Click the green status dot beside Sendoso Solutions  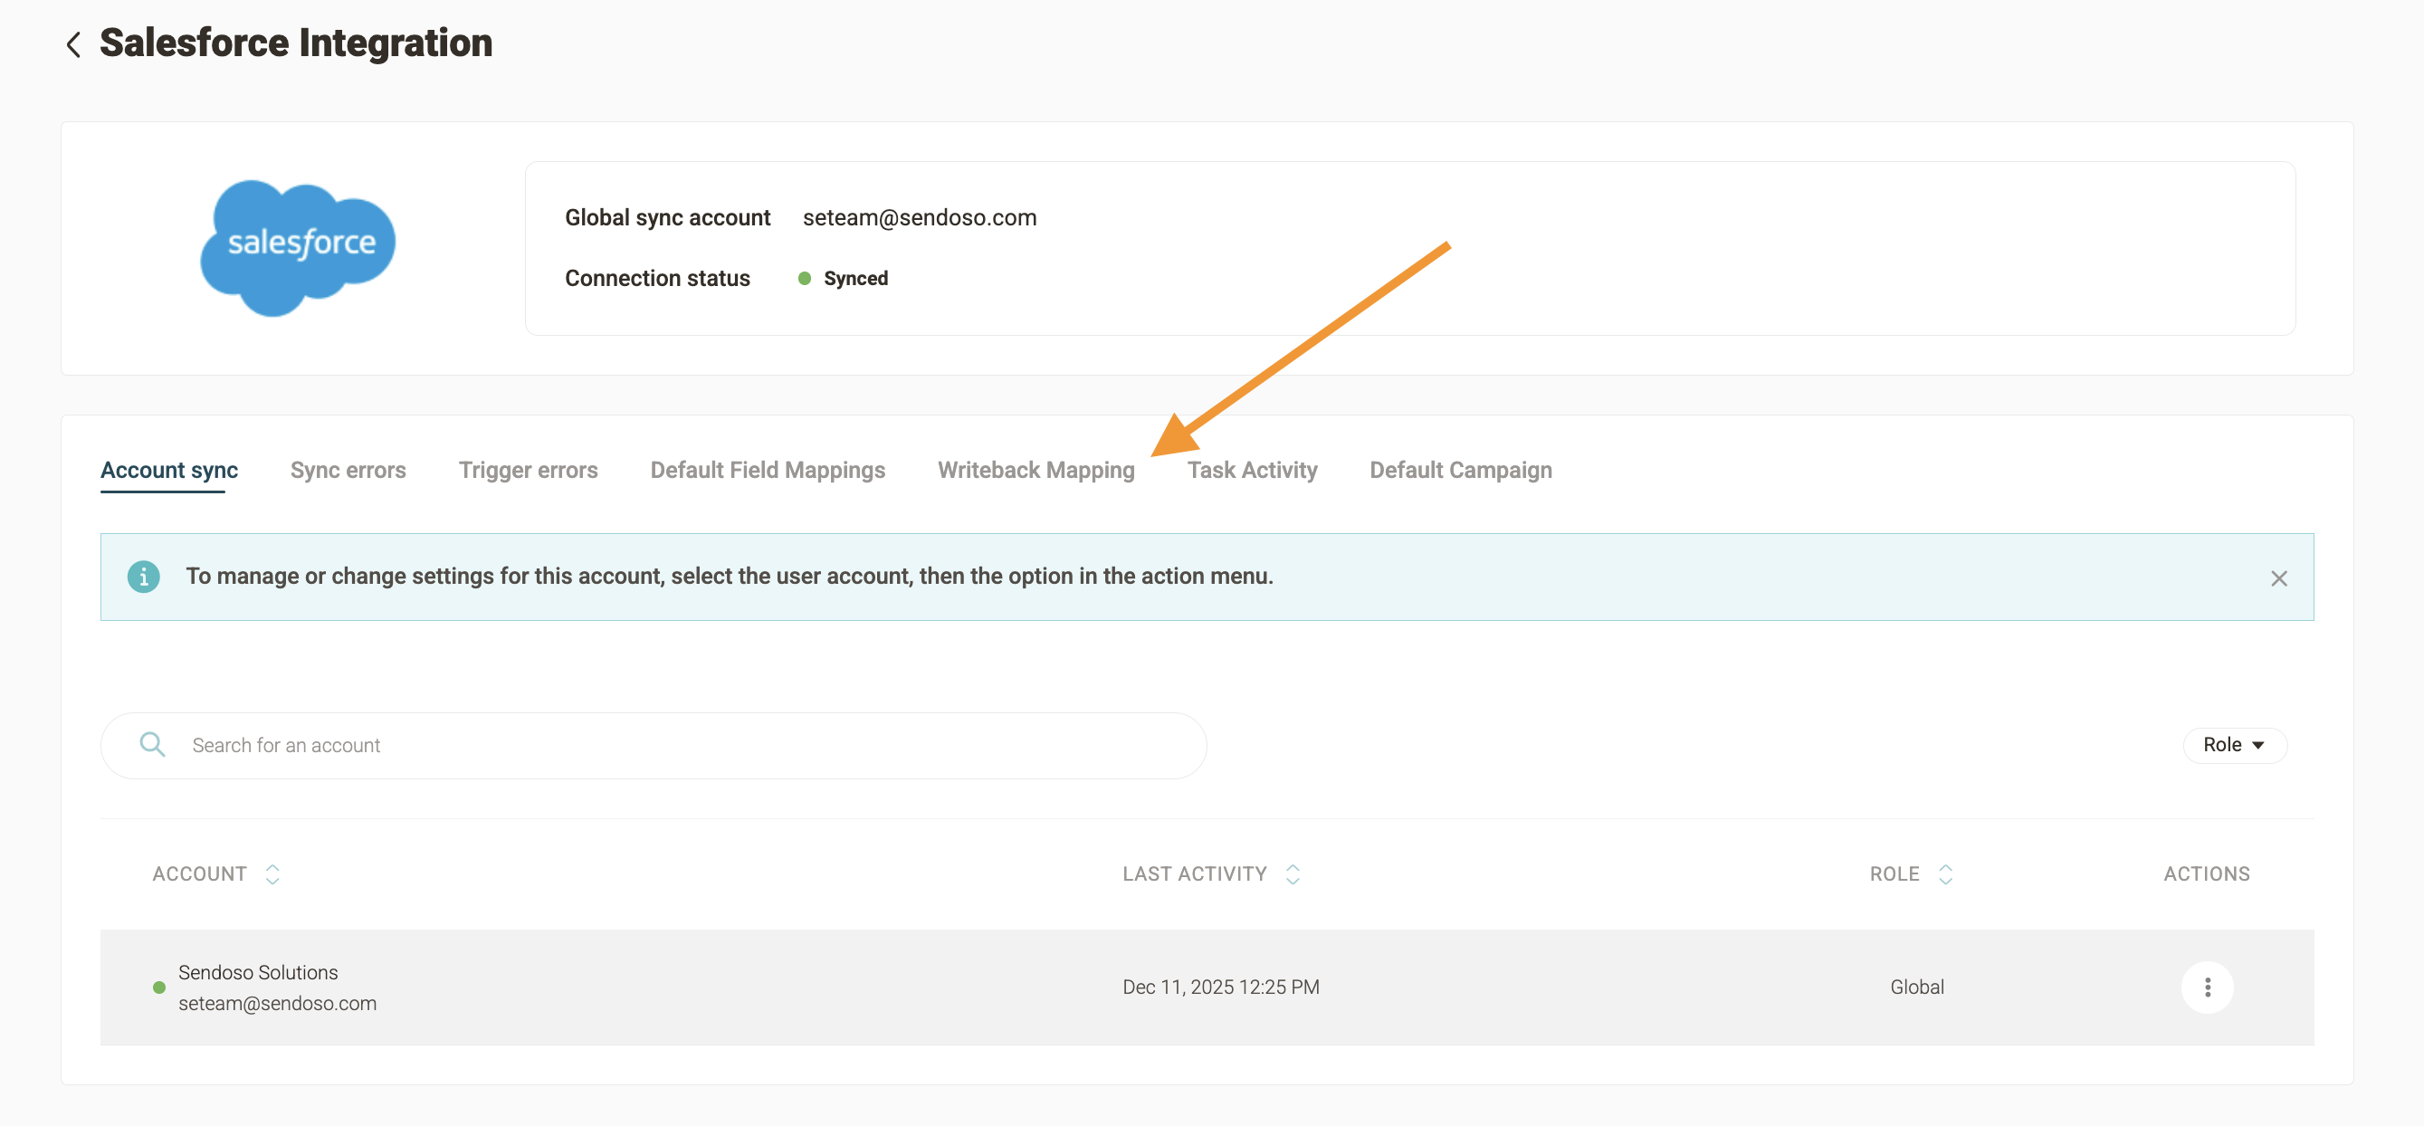point(159,988)
